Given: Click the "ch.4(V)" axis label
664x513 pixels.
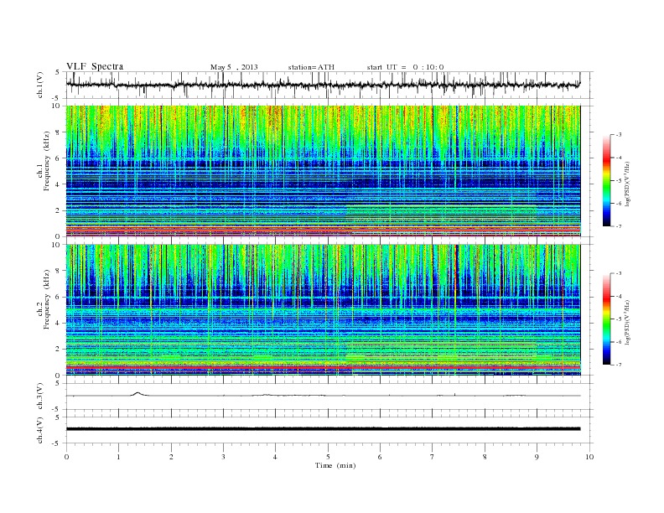Looking at the screenshot, I should click(x=39, y=430).
